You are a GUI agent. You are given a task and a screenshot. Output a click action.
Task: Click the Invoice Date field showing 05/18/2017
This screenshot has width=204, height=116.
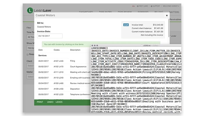pos(50,36)
